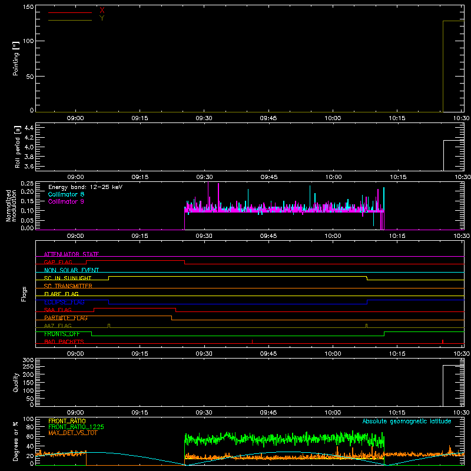
Task: Click the 09:45 time label under Quality plot
Action: pos(268,413)
